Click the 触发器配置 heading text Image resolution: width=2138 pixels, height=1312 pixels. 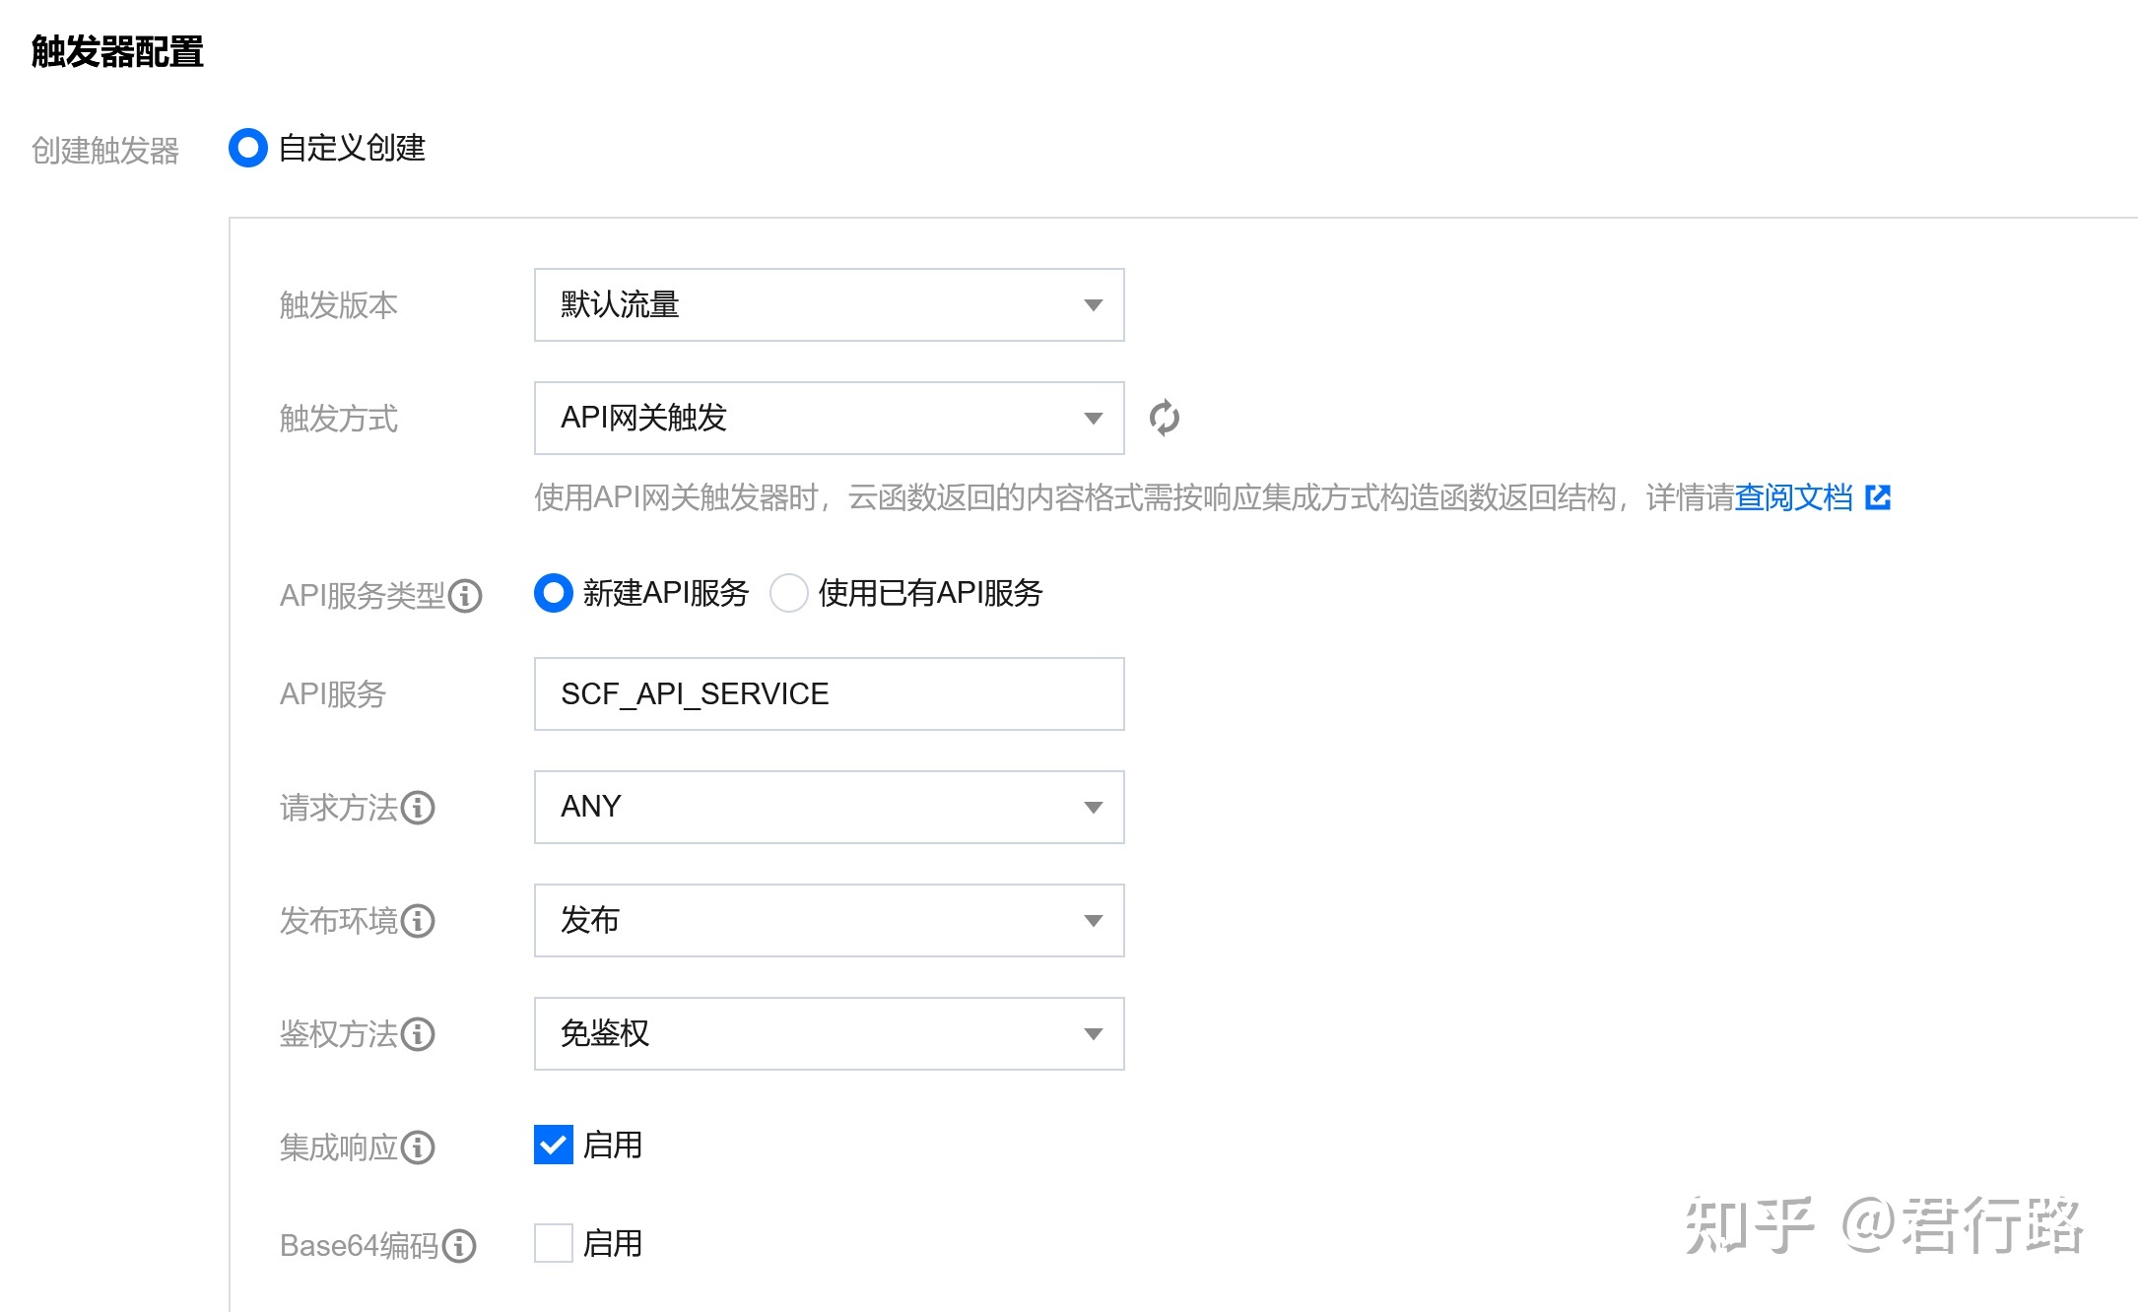tap(117, 51)
